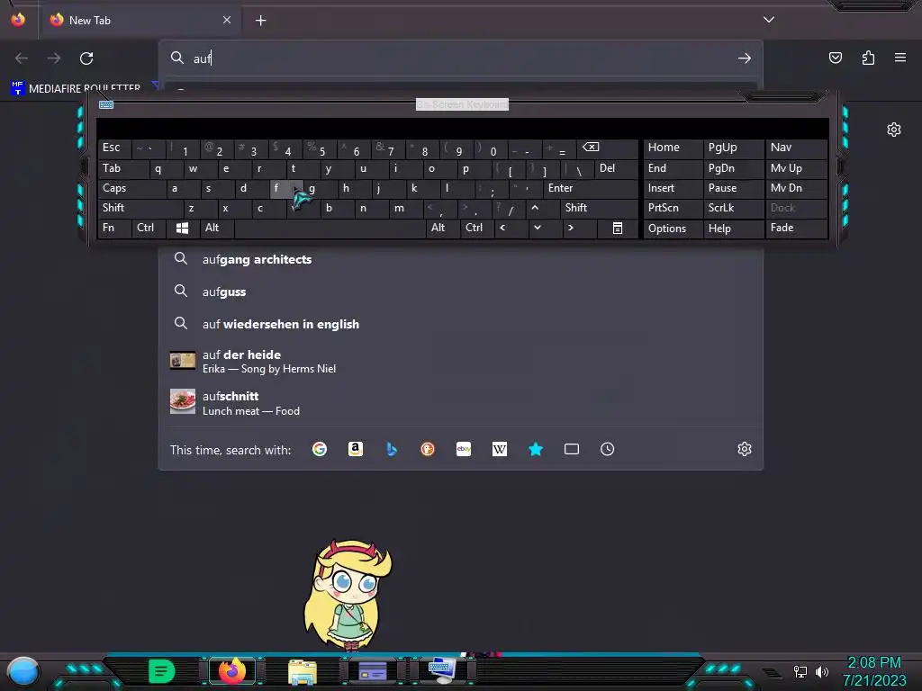
Task: Click the aufschnitt food thumbnail
Action: (x=182, y=402)
